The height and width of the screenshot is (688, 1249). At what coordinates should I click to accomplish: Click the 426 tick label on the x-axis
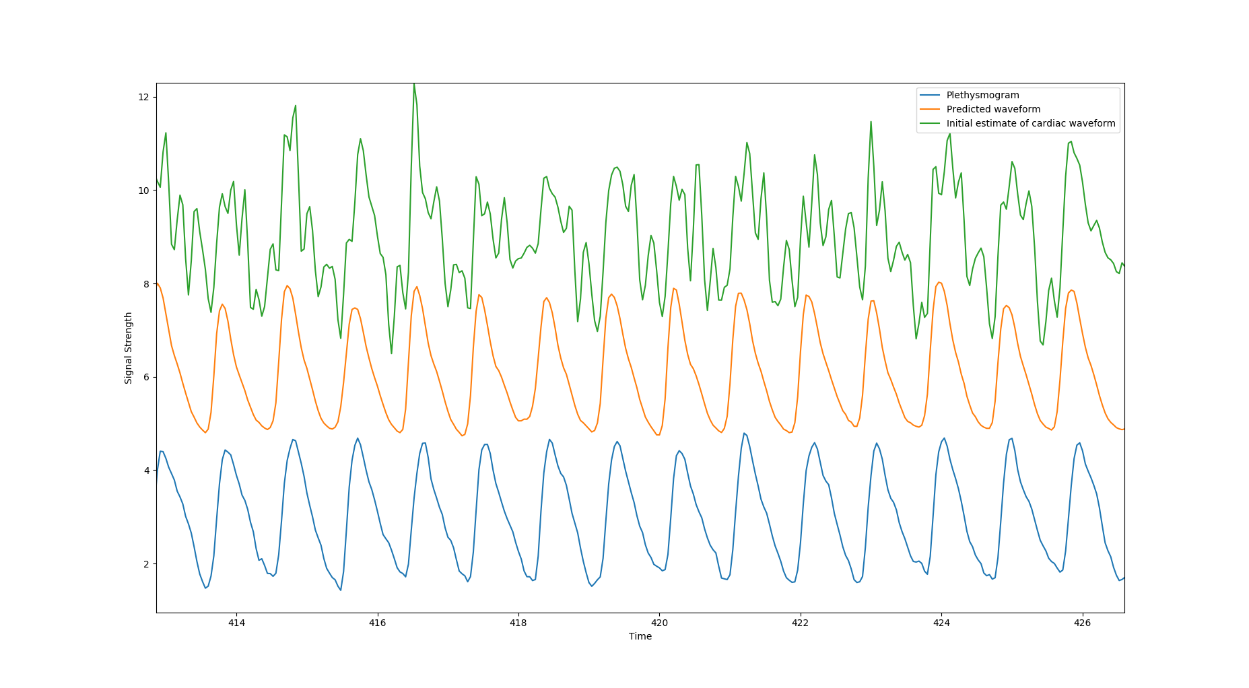coord(1082,623)
